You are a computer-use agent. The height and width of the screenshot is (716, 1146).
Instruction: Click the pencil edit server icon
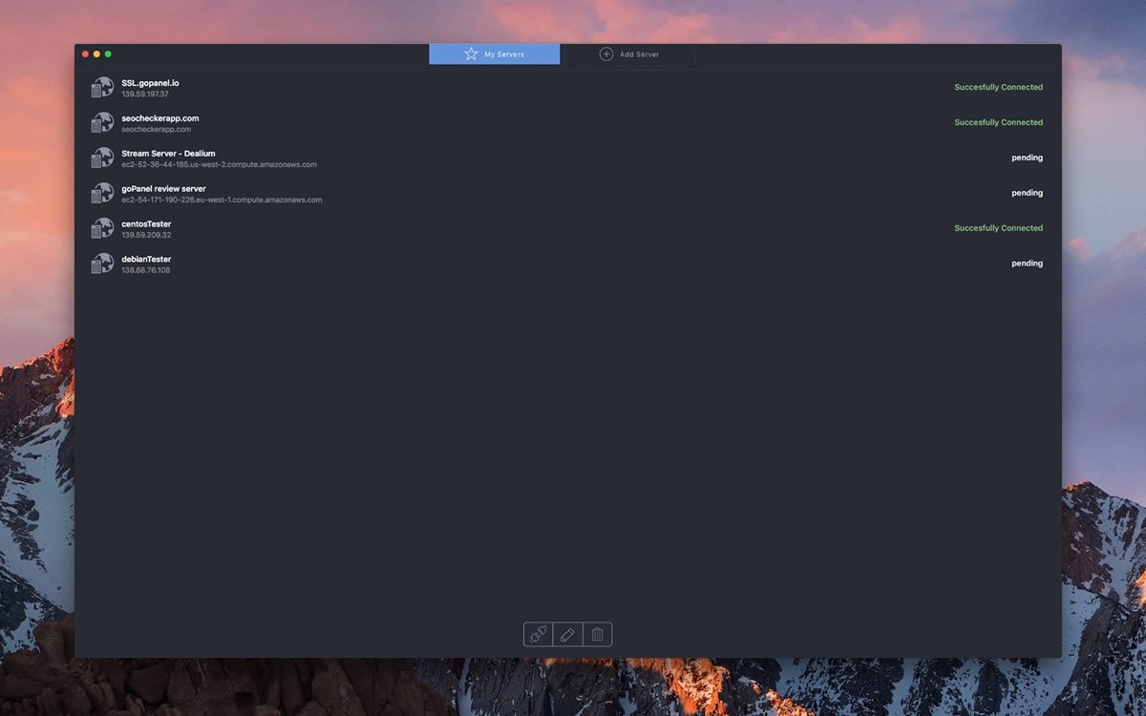tap(567, 635)
